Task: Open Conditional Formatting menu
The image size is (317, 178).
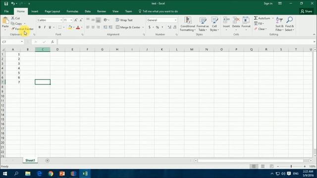Action: 188,24
